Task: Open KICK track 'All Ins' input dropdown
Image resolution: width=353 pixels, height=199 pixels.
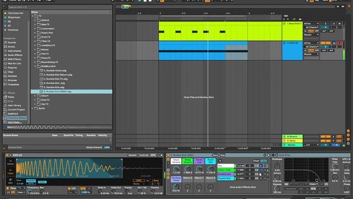Action: click(x=311, y=43)
